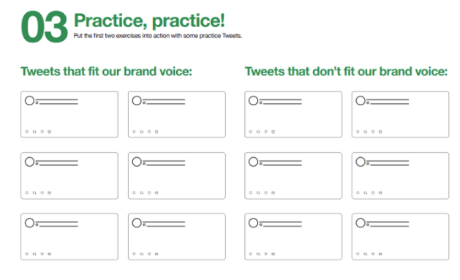Click reply icon in bottom-left brand-voice tweet card
Screen dimensions: 460x280
pos(27,254)
